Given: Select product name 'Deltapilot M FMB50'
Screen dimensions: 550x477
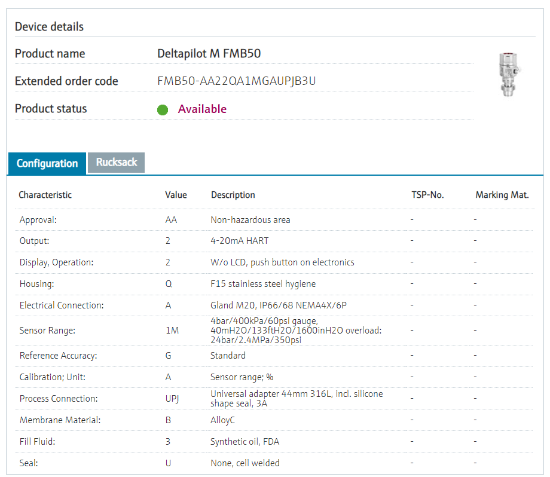Looking at the screenshot, I should (209, 54).
